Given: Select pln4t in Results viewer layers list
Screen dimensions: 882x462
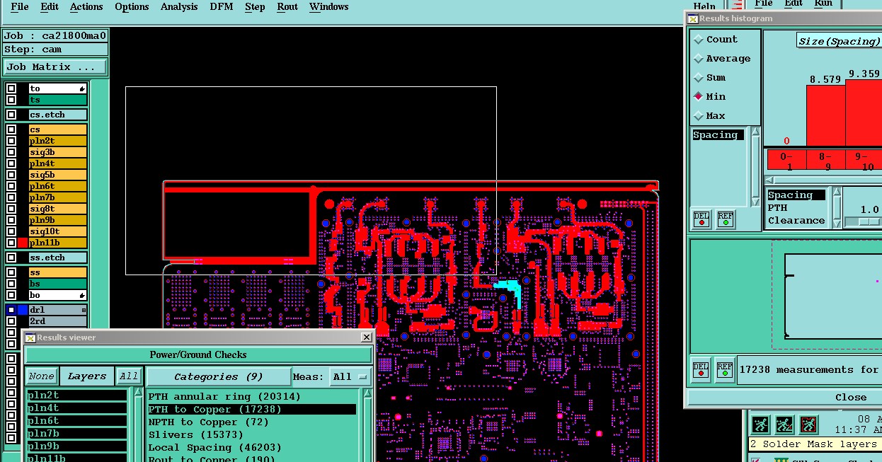Looking at the screenshot, I should [77, 408].
